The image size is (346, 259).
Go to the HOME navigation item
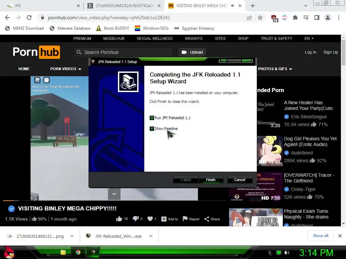click(x=24, y=69)
